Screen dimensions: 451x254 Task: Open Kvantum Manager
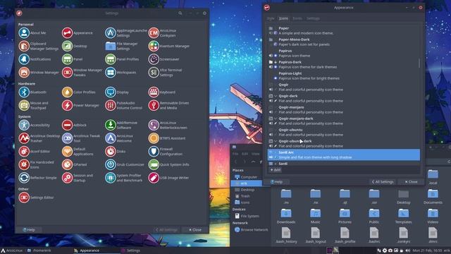click(x=169, y=46)
